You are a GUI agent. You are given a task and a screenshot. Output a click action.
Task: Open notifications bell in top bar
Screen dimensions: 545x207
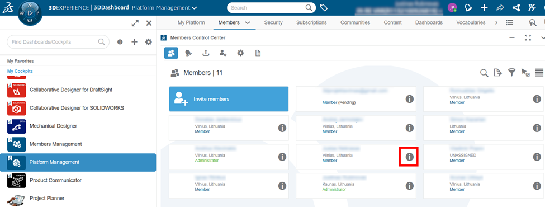[468, 8]
